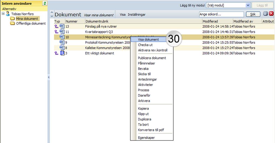This screenshot has width=275, height=143.
Task: Choose Arkivera in the context menu
Action: 144,101
